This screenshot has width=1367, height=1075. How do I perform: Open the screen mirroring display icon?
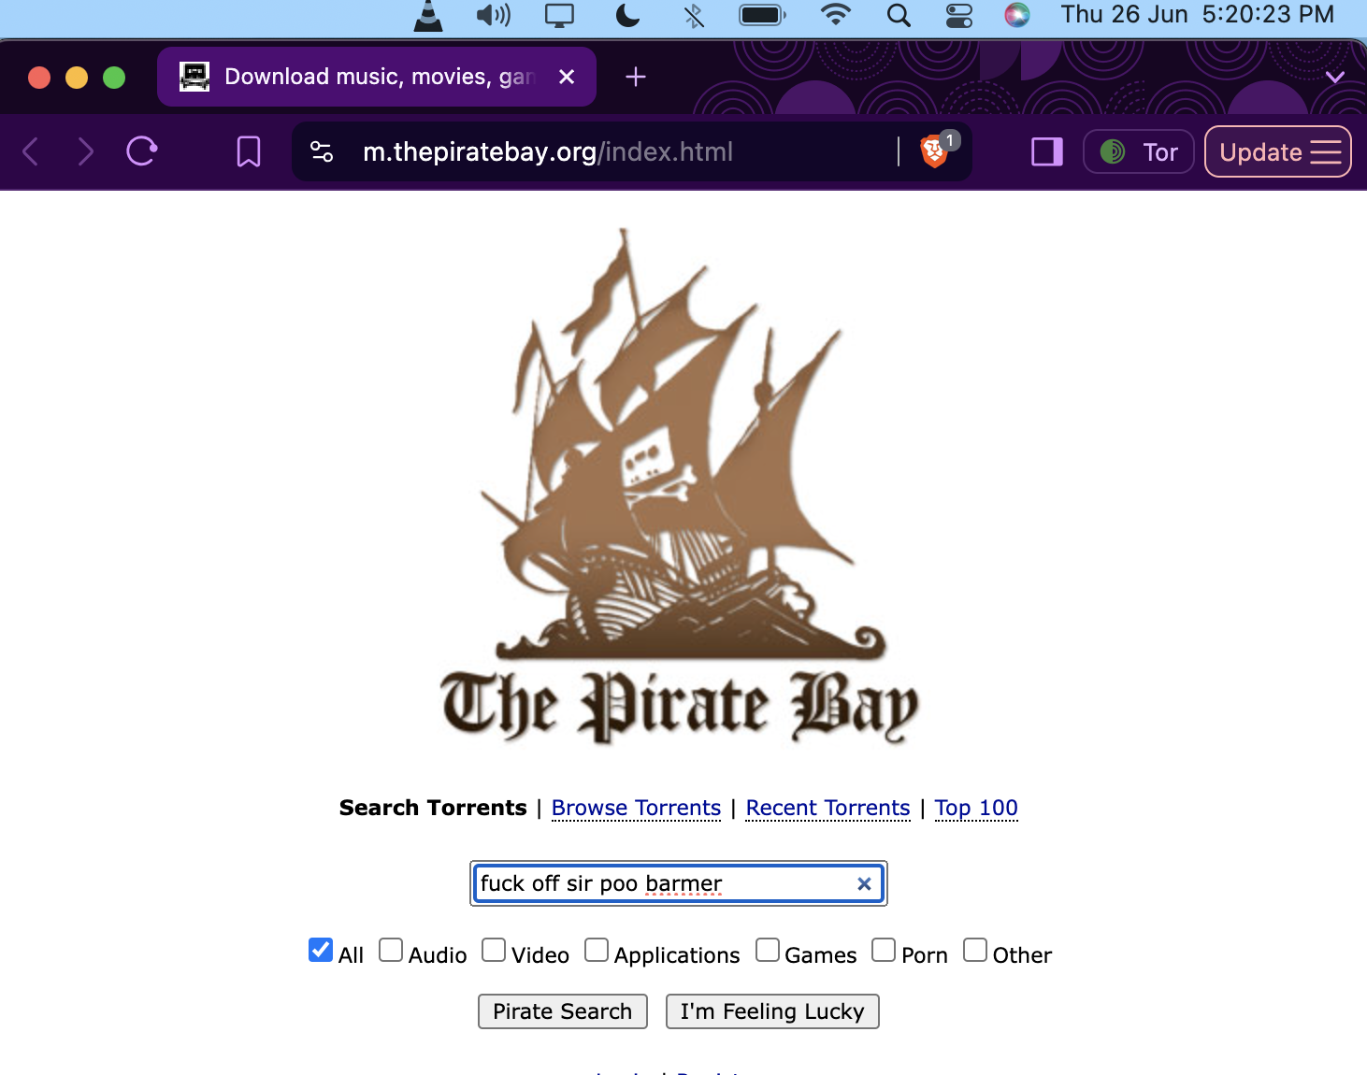point(559,16)
